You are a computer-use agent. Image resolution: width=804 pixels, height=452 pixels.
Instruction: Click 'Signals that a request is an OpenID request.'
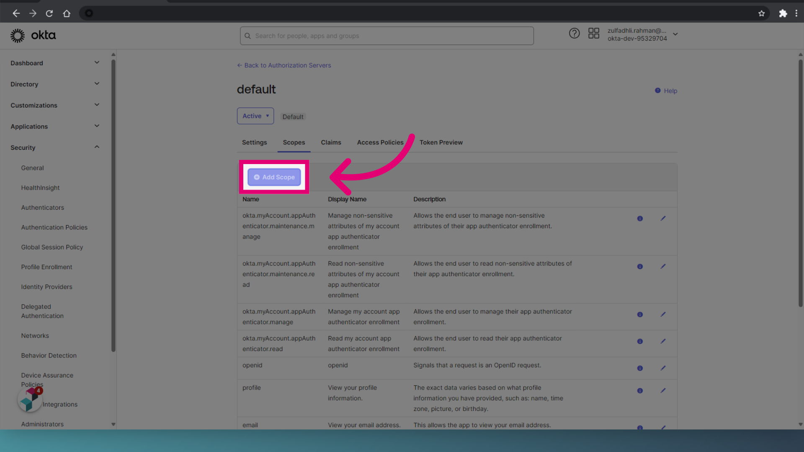[x=477, y=365]
